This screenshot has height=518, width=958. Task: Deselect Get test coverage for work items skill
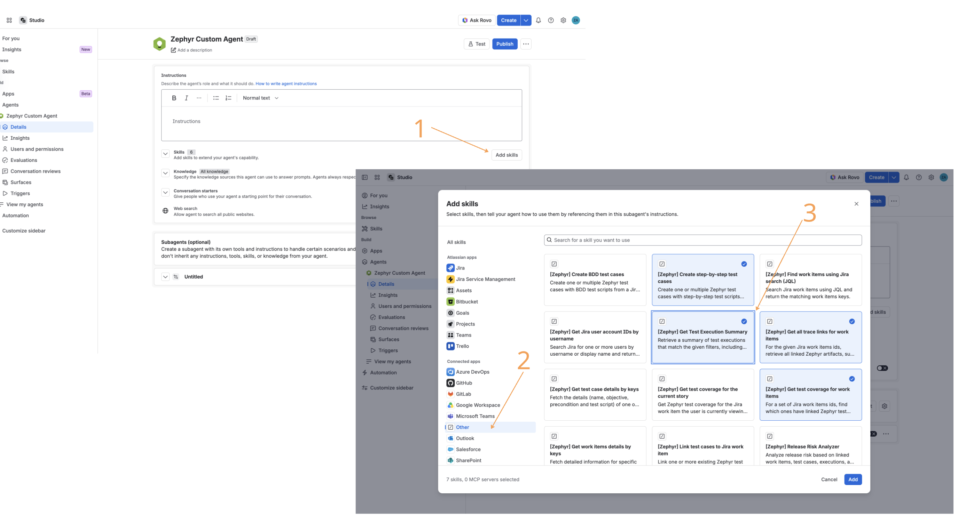click(810, 395)
